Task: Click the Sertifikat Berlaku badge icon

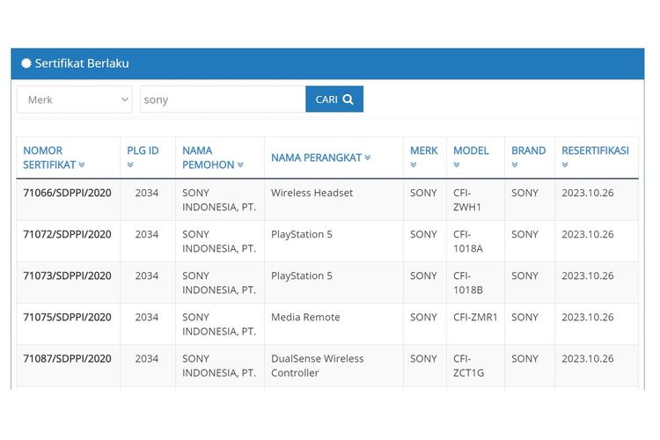Action: 26,63
